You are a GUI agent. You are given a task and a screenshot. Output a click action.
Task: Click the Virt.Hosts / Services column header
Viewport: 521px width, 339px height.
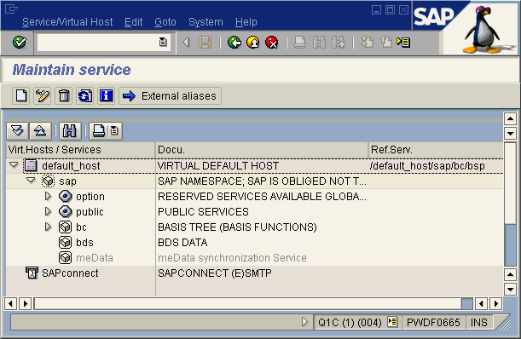tap(81, 150)
